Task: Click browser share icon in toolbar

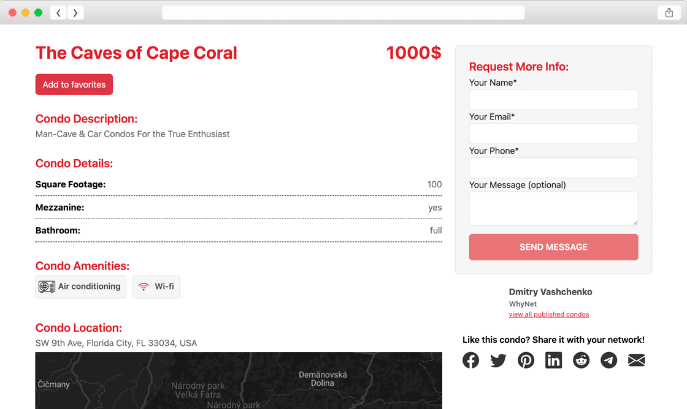Action: coord(669,13)
